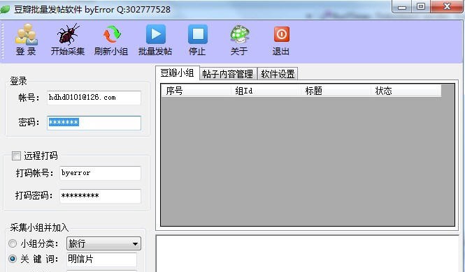Switch to the 帖子内容管理 tab
465x272 pixels.
tap(228, 74)
